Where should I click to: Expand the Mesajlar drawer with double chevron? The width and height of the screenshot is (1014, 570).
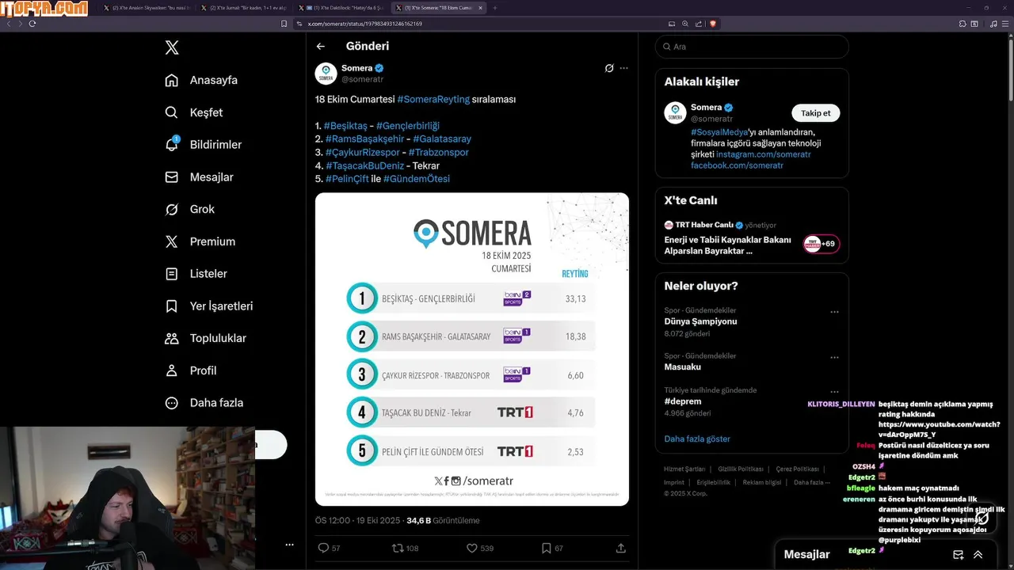pyautogui.click(x=978, y=555)
